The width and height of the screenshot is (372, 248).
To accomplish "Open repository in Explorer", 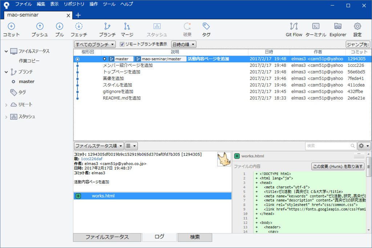I will tap(337, 29).
